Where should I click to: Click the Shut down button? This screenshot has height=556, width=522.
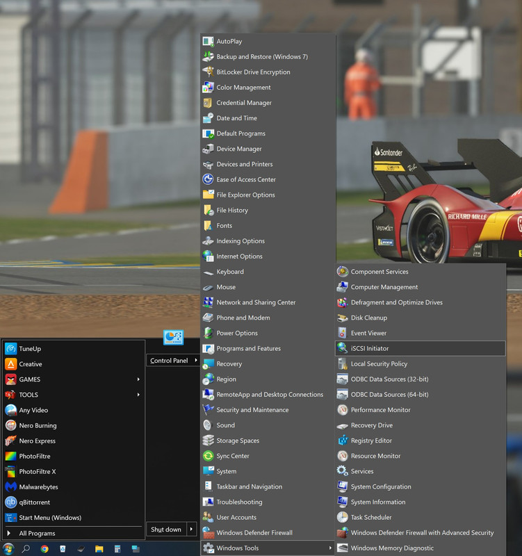coord(166,529)
